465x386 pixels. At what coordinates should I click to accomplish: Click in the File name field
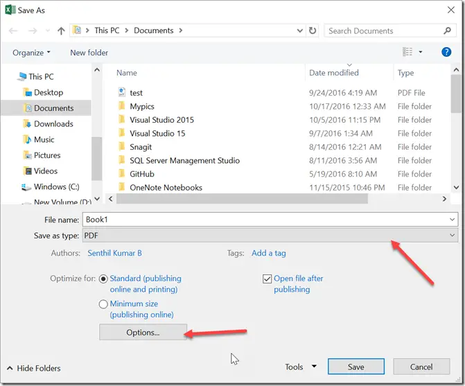pyautogui.click(x=270, y=220)
